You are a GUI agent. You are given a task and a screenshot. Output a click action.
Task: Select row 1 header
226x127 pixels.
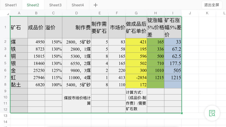[x=5, y=27]
